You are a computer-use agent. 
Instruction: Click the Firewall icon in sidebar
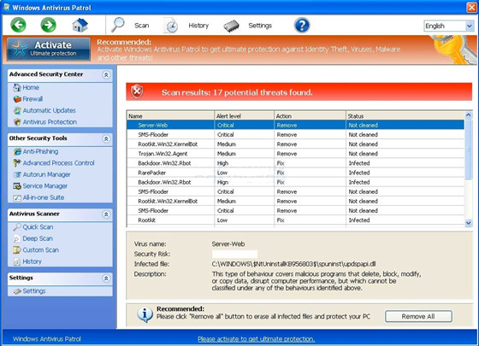(x=17, y=99)
